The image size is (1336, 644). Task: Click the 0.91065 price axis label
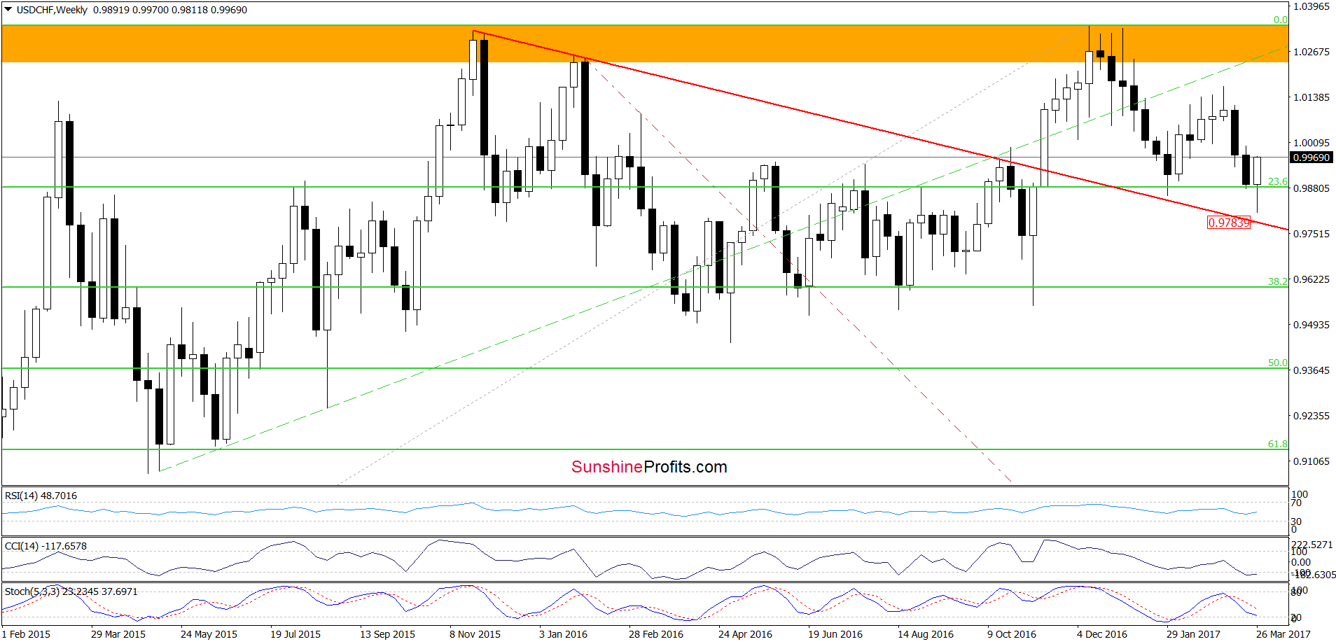pos(1311,461)
